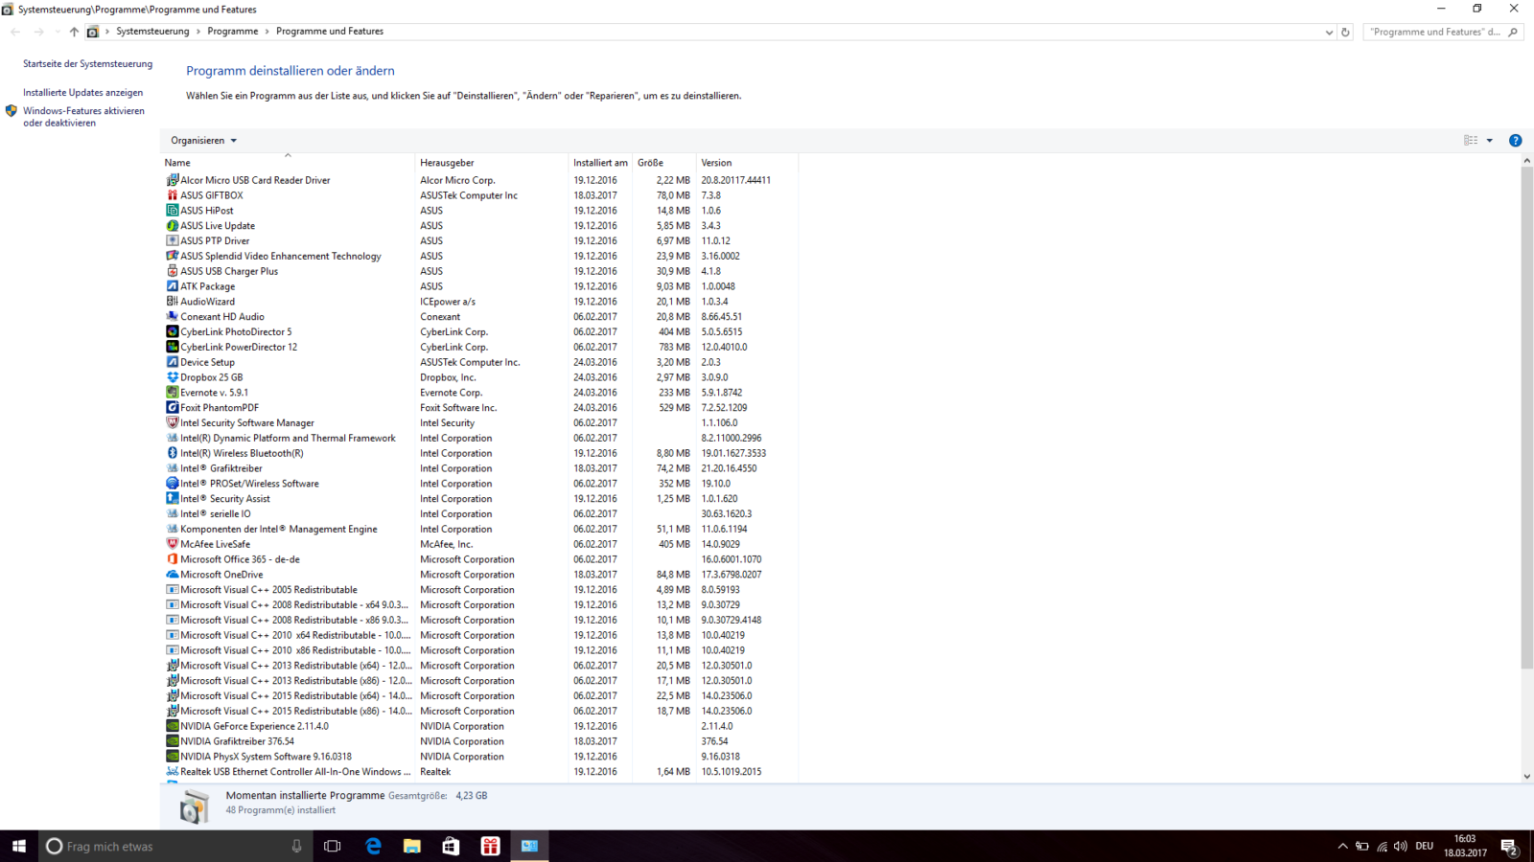
Task: Open Installierte Updates anzeigen link
Action: 82,93
